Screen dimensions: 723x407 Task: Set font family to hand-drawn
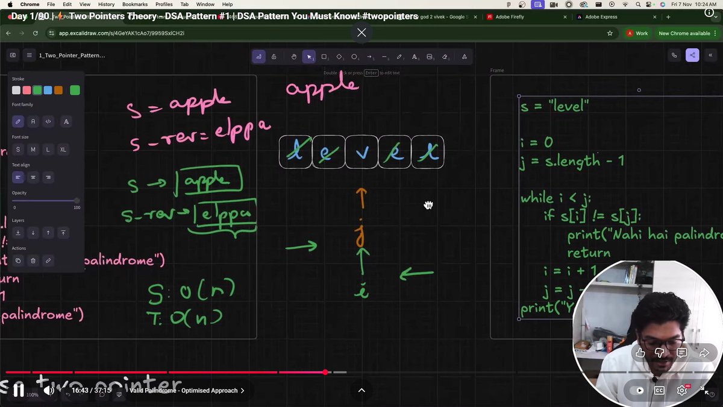(18, 121)
